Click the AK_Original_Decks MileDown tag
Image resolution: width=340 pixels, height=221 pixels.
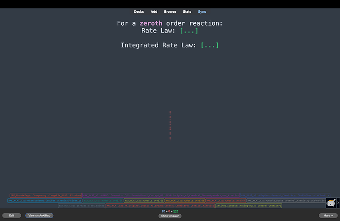point(160,206)
